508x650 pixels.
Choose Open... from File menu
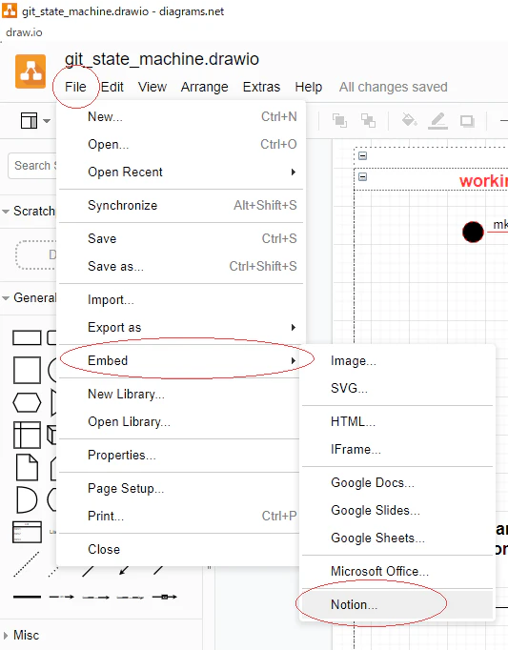(x=181, y=144)
